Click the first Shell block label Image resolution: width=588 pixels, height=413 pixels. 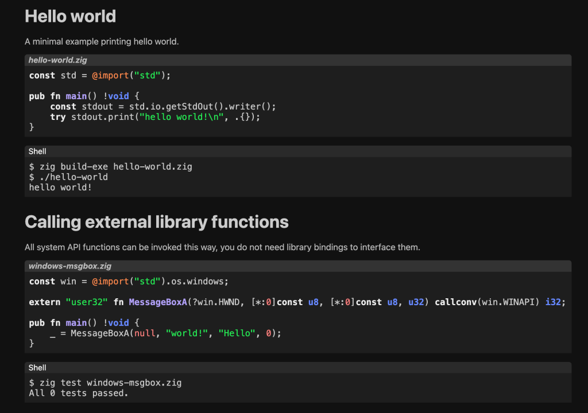pyautogui.click(x=37, y=151)
